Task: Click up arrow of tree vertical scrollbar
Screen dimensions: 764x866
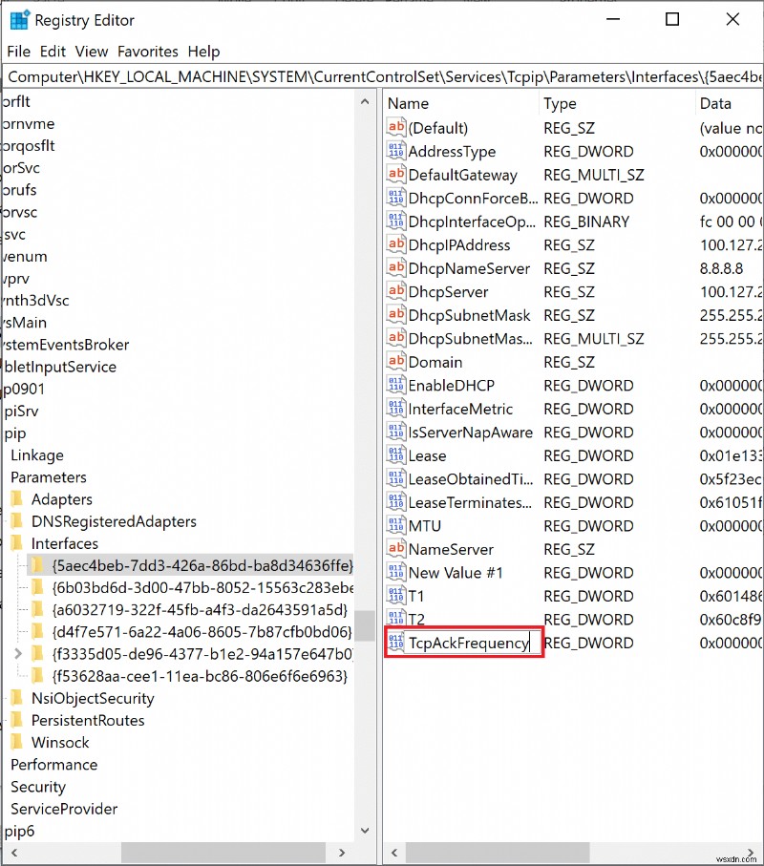Action: pyautogui.click(x=365, y=101)
